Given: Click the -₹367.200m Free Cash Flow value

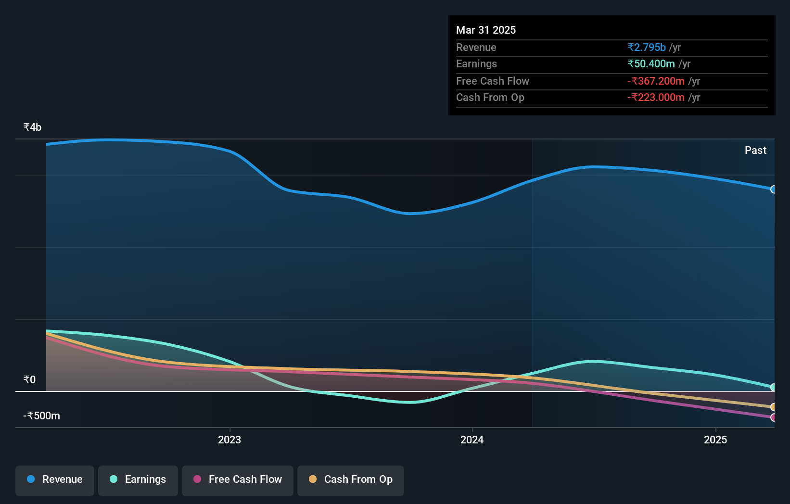Looking at the screenshot, I should tap(656, 81).
